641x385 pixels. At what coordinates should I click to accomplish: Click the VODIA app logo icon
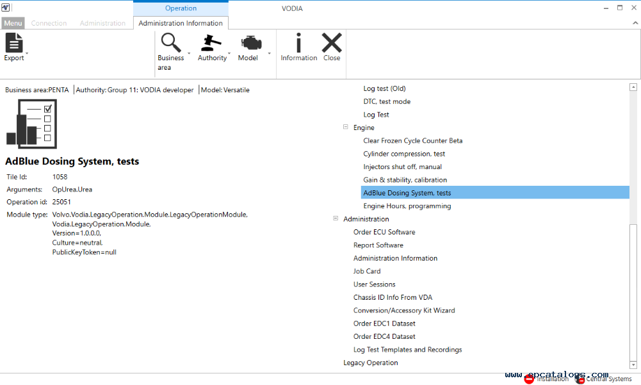(x=5, y=7)
